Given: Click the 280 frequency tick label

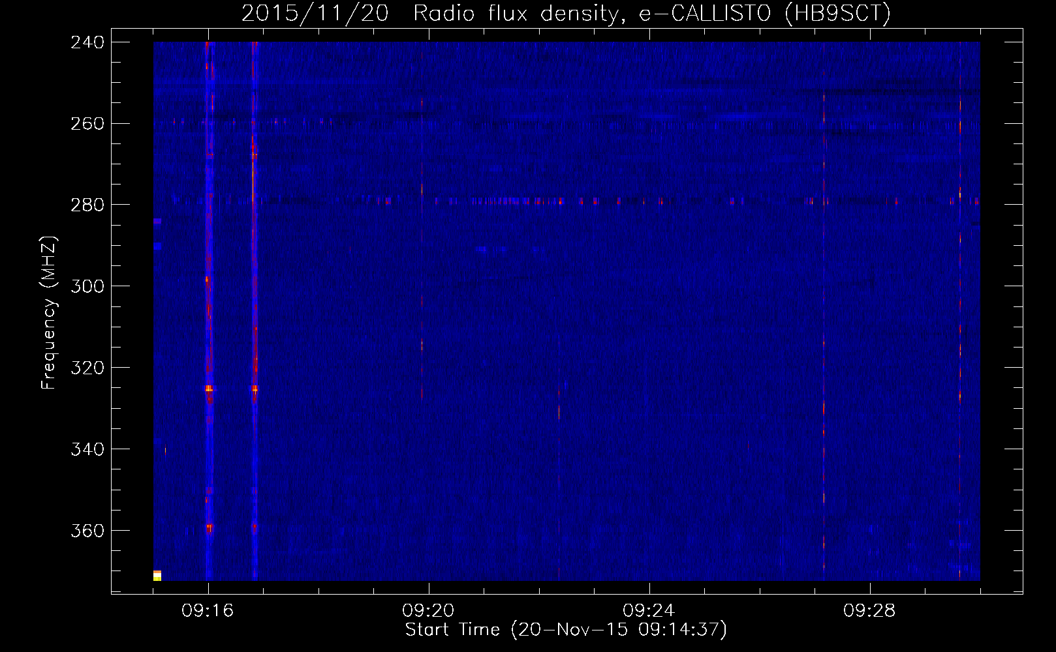Looking at the screenshot, I should [x=87, y=205].
